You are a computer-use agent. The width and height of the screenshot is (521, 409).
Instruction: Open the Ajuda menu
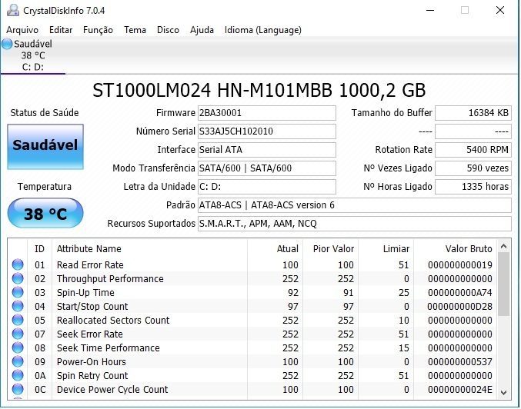(x=202, y=30)
